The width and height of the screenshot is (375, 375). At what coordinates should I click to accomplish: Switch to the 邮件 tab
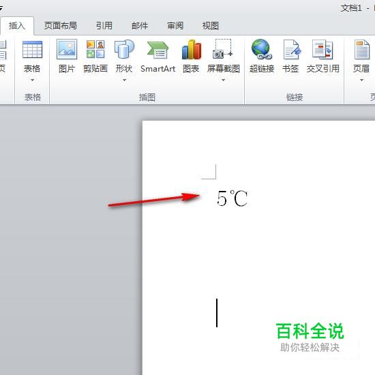pos(140,26)
